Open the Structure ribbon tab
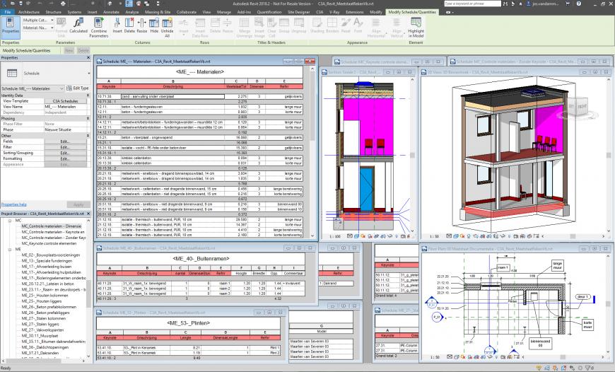The image size is (615, 372). click(x=53, y=12)
